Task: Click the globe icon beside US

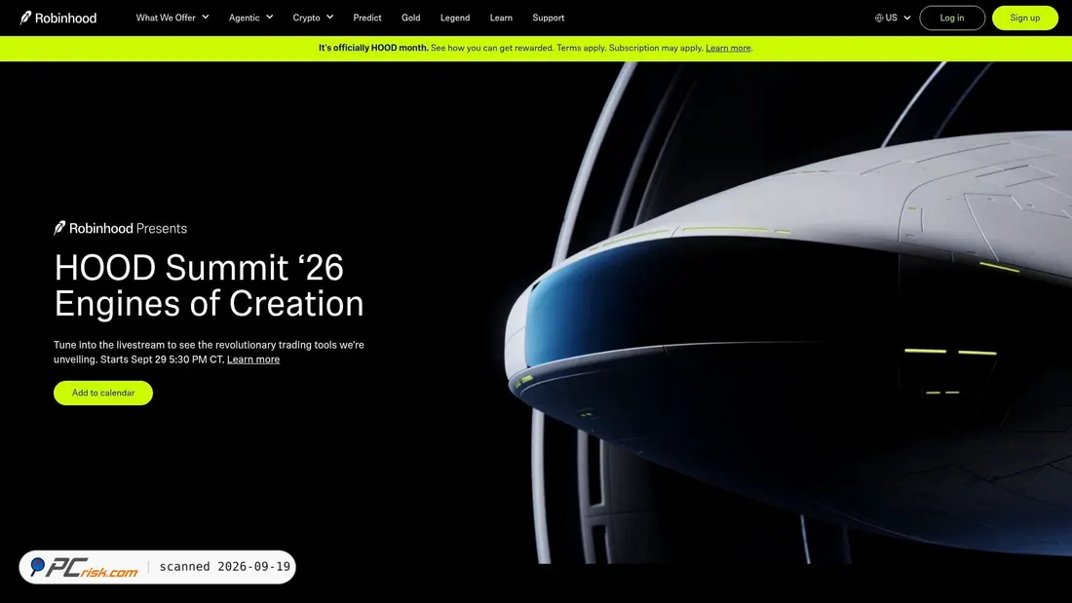Action: click(x=879, y=18)
